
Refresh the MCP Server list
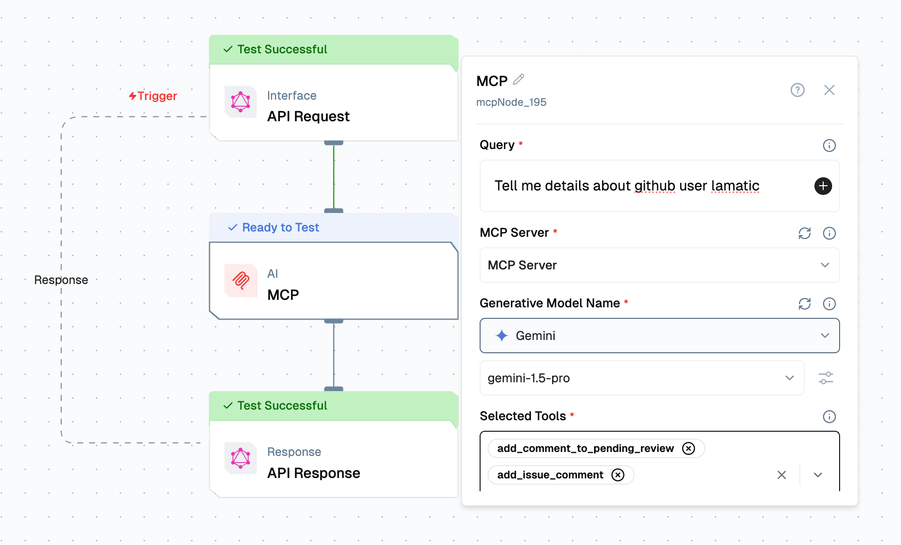[804, 233]
